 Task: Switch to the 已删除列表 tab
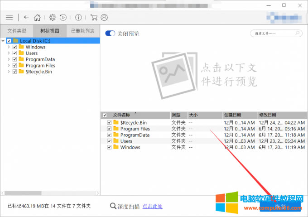point(83,31)
